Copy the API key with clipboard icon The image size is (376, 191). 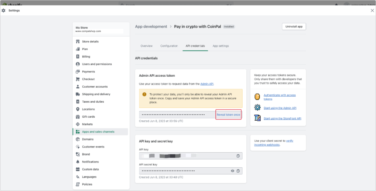point(238,156)
